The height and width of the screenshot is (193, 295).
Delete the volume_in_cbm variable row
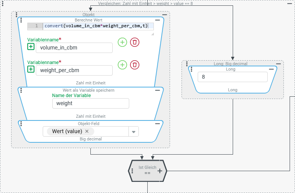(135, 42)
